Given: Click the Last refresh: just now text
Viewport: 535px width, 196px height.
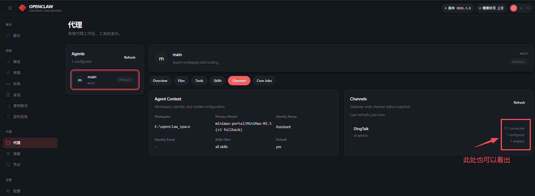Looking at the screenshot, I should coord(367,115).
